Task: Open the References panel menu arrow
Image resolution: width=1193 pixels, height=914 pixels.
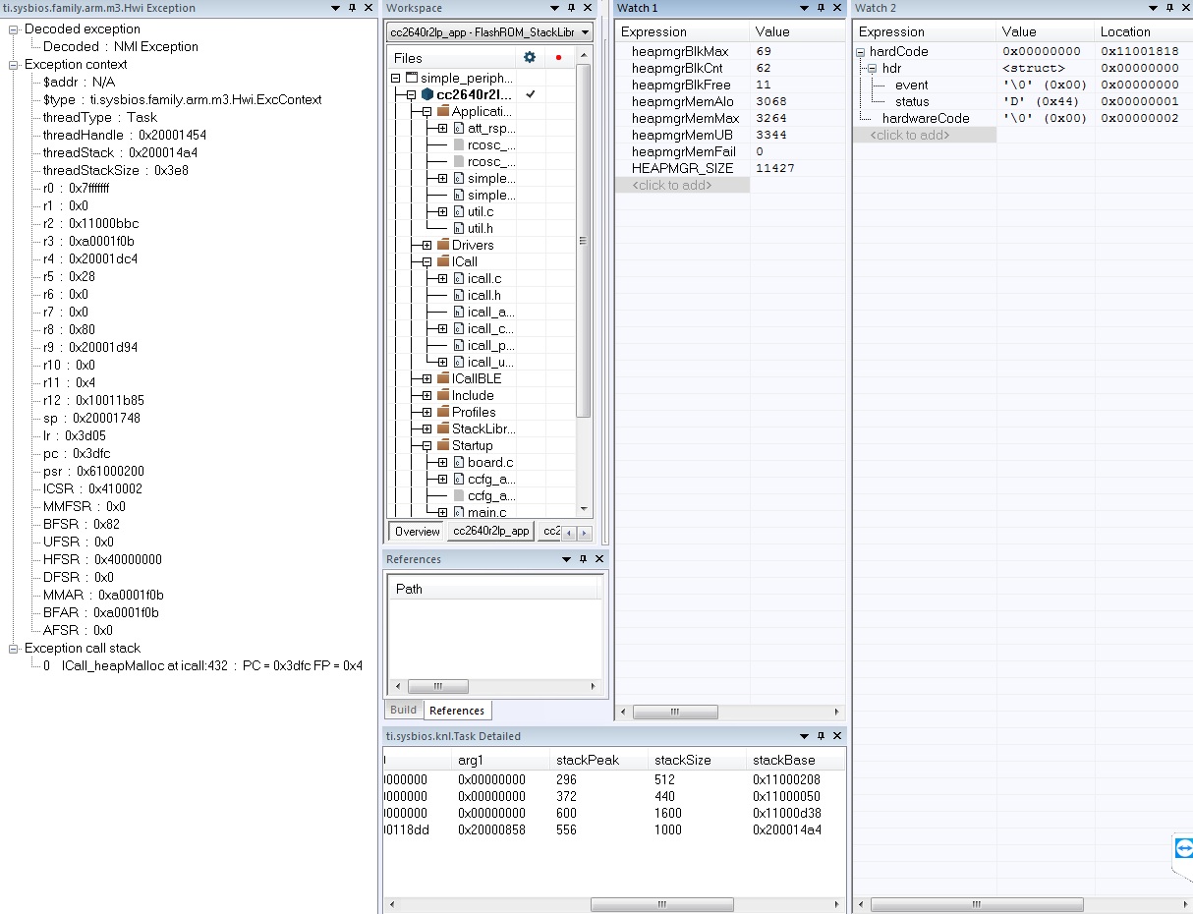Action: click(566, 559)
